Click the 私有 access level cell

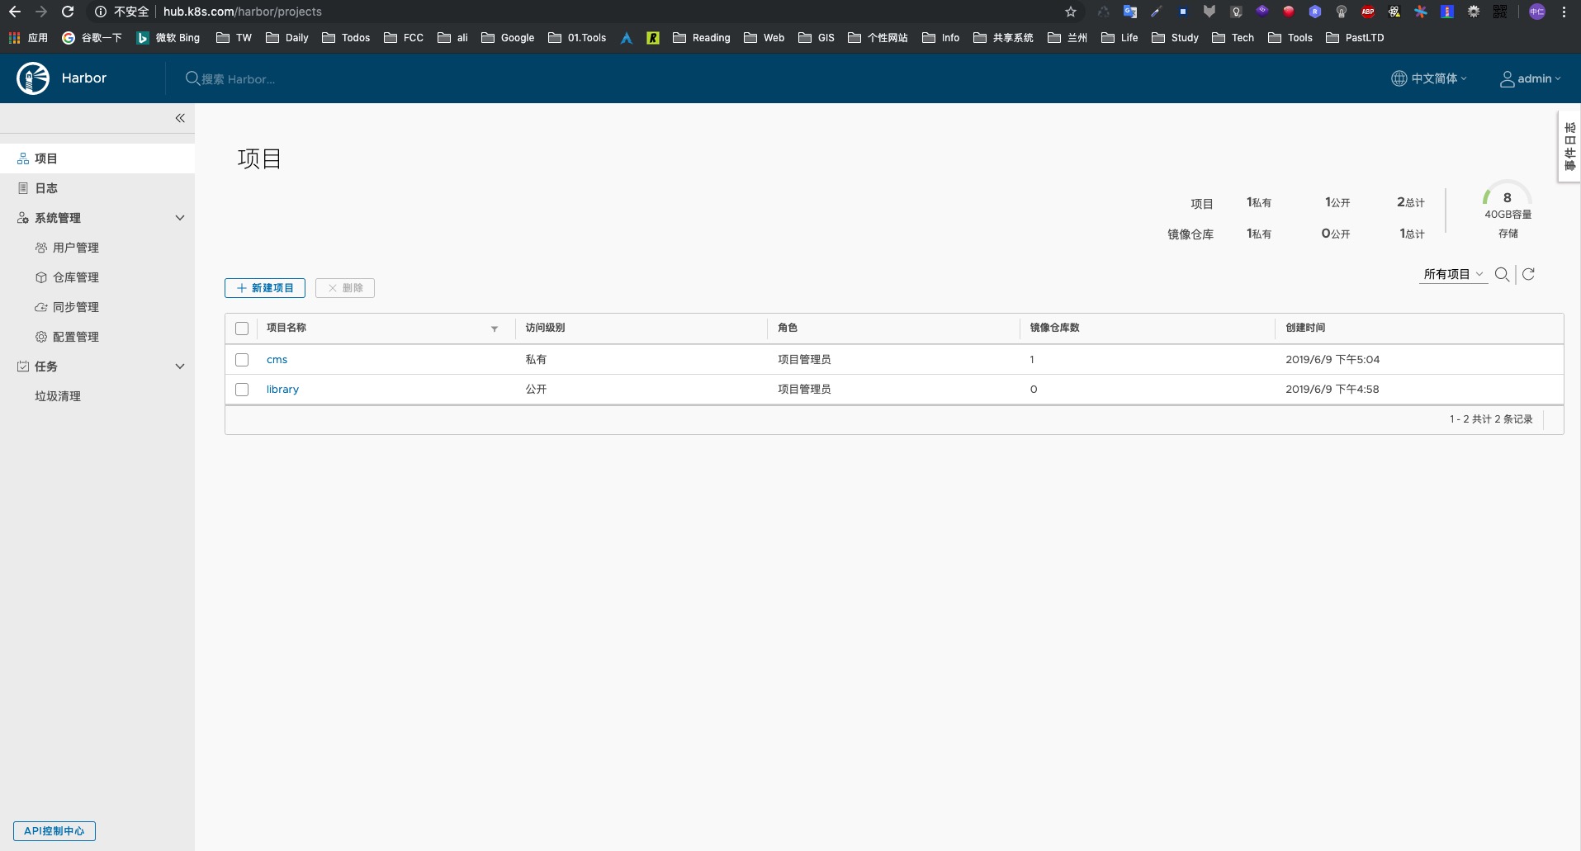(536, 360)
